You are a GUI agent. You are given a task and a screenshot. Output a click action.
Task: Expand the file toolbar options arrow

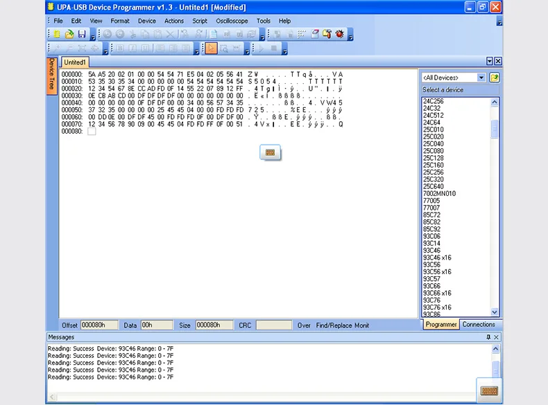[92, 35]
